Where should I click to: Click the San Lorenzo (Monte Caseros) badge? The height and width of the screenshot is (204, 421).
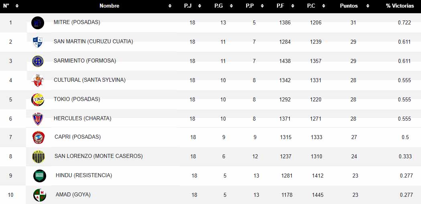coord(39,157)
